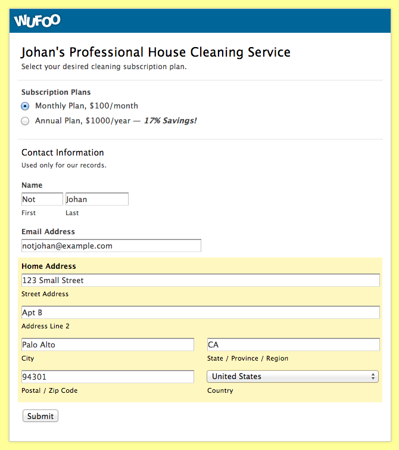Click into the Email Address field
Image resolution: width=399 pixels, height=450 pixels.
(x=111, y=246)
